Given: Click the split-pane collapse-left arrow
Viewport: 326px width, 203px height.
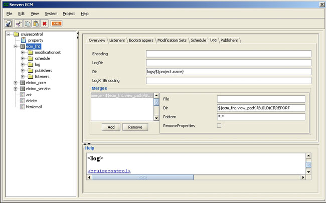Looking at the screenshot, I should (78, 33).
